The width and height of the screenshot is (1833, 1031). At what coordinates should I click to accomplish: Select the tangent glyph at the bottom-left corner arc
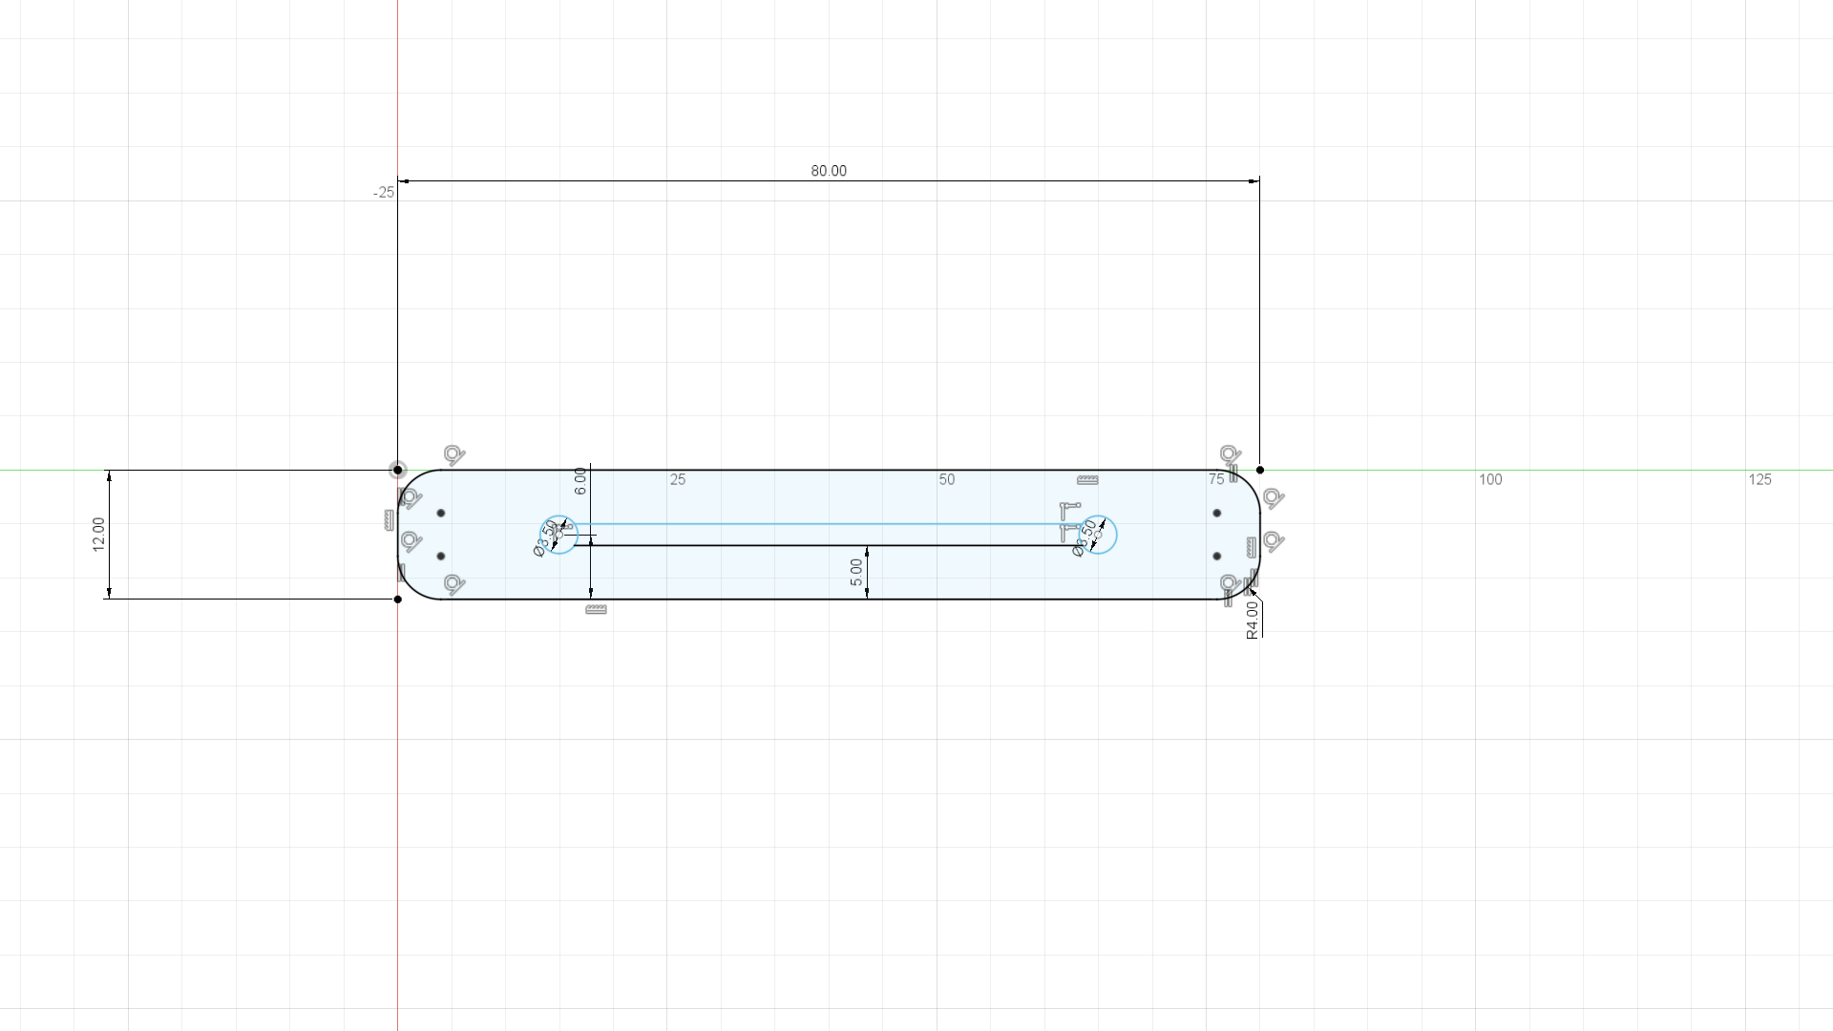point(454,584)
